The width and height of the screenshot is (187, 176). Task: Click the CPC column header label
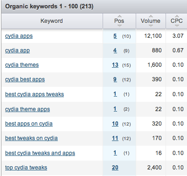click(x=177, y=21)
